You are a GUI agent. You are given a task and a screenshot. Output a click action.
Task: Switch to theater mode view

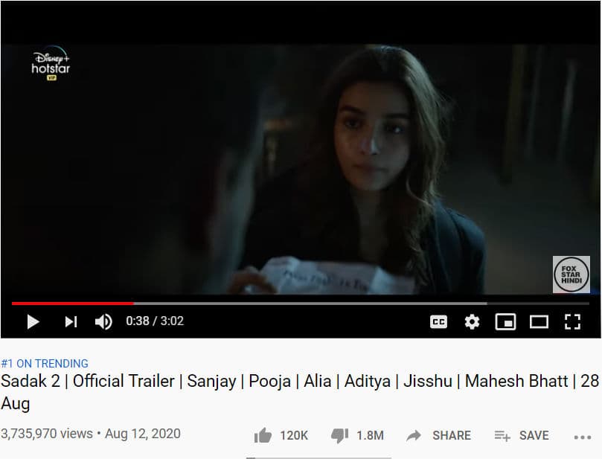(539, 321)
